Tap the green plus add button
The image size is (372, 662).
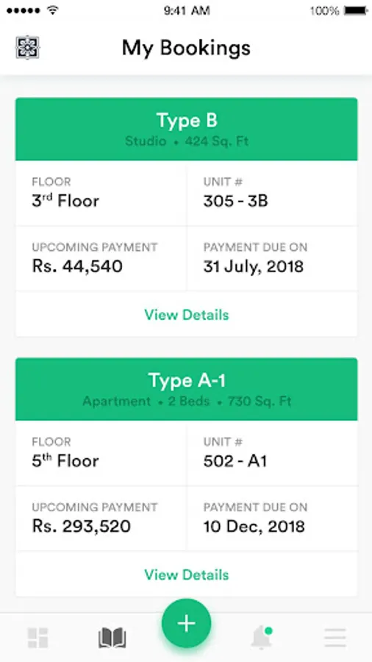187,623
